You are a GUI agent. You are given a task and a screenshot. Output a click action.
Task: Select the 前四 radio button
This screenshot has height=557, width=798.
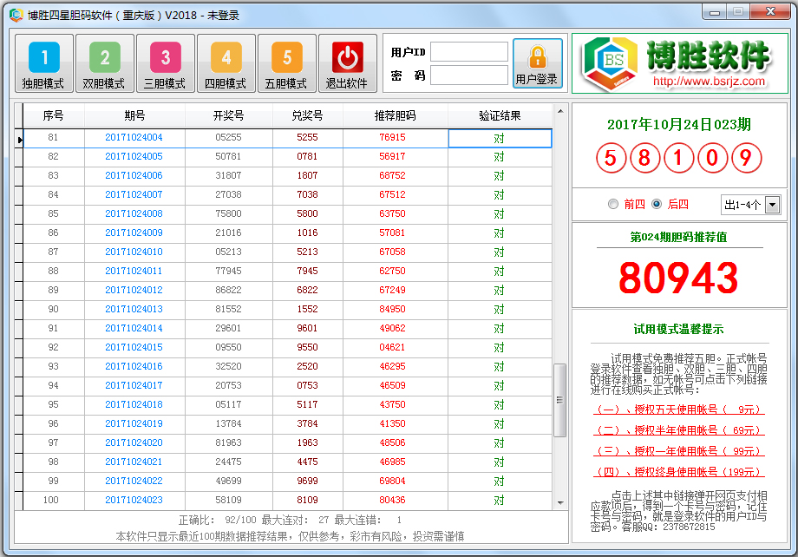[x=614, y=205]
